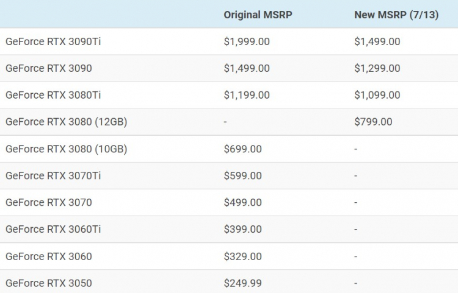Select the GeForce RTX 3080 (12GB) cell
This screenshot has height=293, width=458.
point(66,122)
